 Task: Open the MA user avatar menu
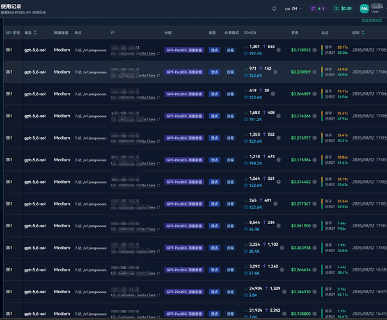click(365, 9)
